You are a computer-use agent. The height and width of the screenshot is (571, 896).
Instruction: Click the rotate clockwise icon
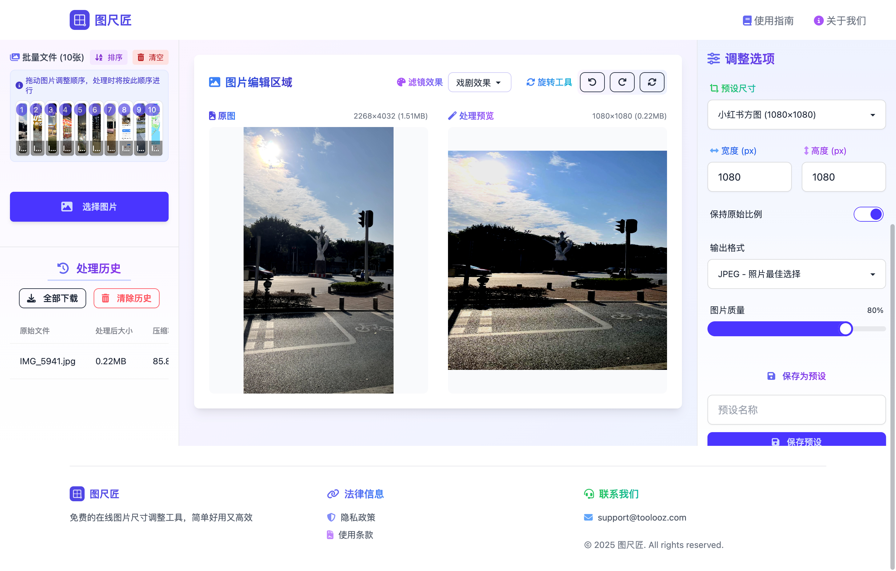(622, 82)
